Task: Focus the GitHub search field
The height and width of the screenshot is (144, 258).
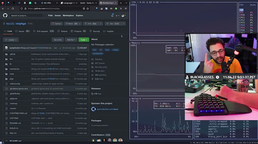Action: pyautogui.click(x=28, y=15)
